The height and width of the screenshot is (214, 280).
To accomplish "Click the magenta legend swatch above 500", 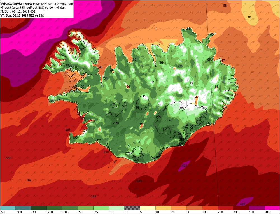I will pyautogui.click(x=272, y=208).
